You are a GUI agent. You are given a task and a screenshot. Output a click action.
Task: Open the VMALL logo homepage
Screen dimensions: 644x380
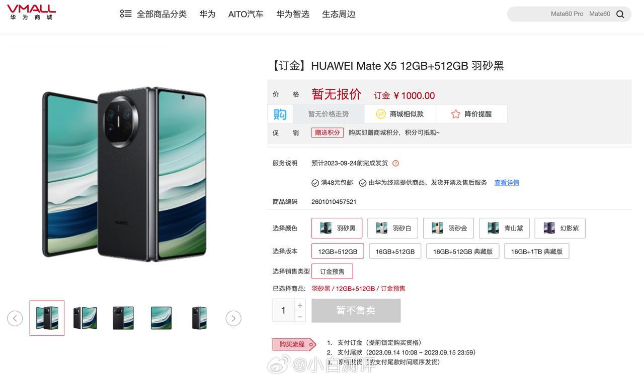[x=31, y=12]
